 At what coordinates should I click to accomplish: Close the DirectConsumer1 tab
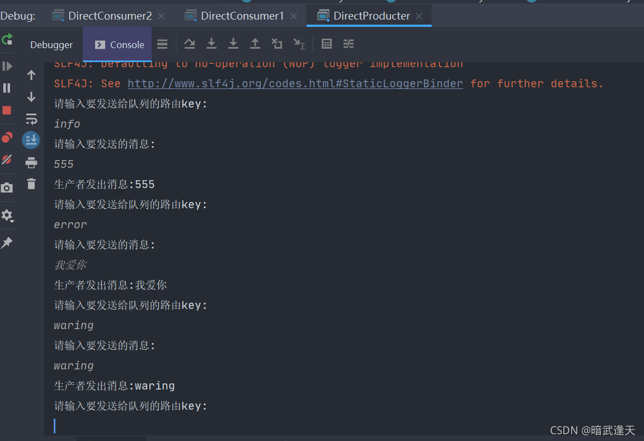294,16
